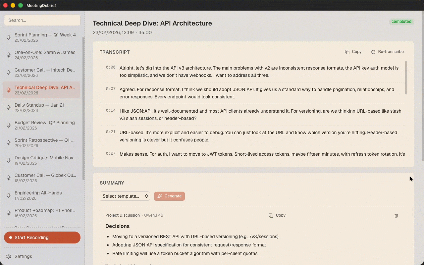Open Design Critique: Mobile Nav meeting
Viewport: 424px width, 265px height.
click(41, 160)
